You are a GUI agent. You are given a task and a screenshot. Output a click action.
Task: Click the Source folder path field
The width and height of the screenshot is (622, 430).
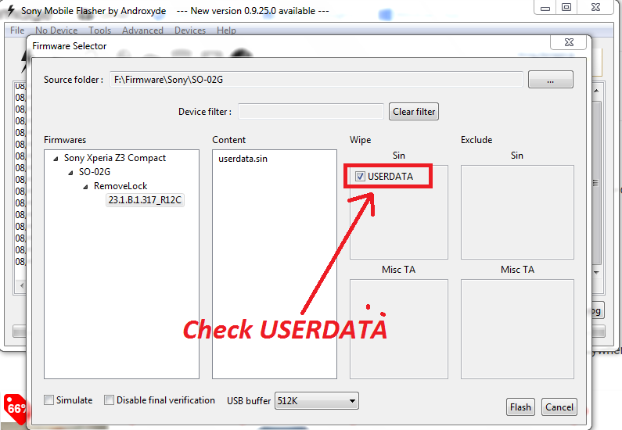tap(316, 80)
